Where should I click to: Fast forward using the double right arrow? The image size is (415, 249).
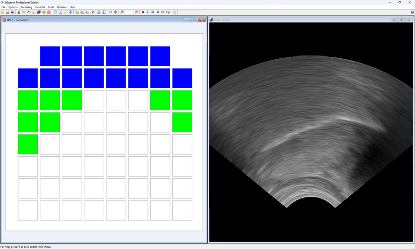tap(163, 12)
